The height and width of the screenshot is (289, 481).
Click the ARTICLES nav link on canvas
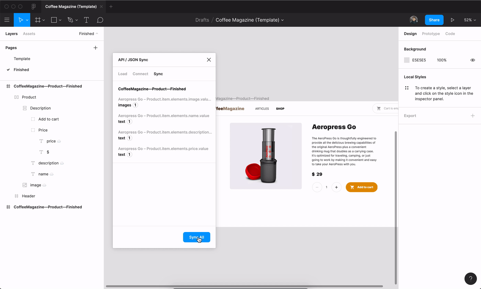pyautogui.click(x=262, y=108)
